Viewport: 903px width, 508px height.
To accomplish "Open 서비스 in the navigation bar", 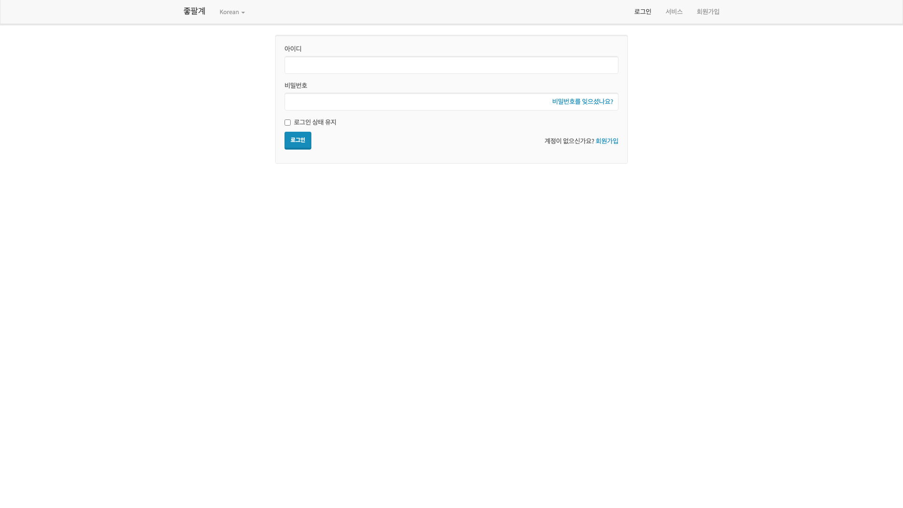I will [x=673, y=12].
